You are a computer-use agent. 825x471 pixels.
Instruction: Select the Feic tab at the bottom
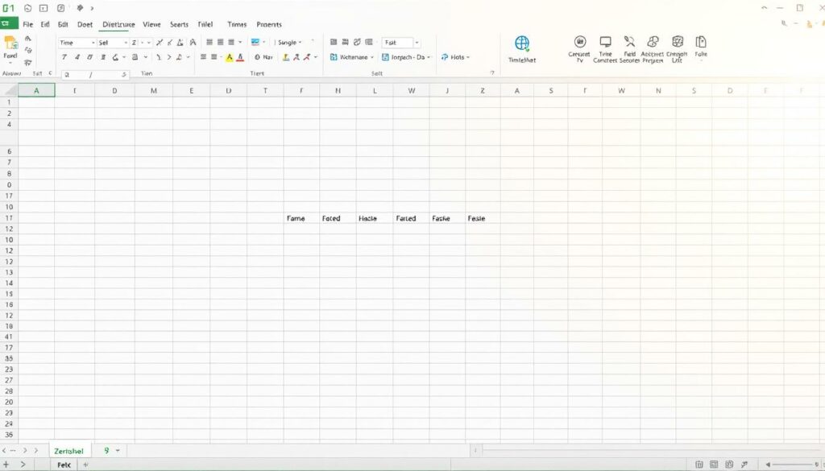click(64, 465)
